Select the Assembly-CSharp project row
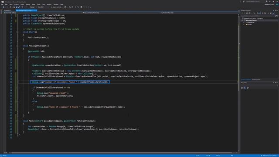 pos(260,20)
